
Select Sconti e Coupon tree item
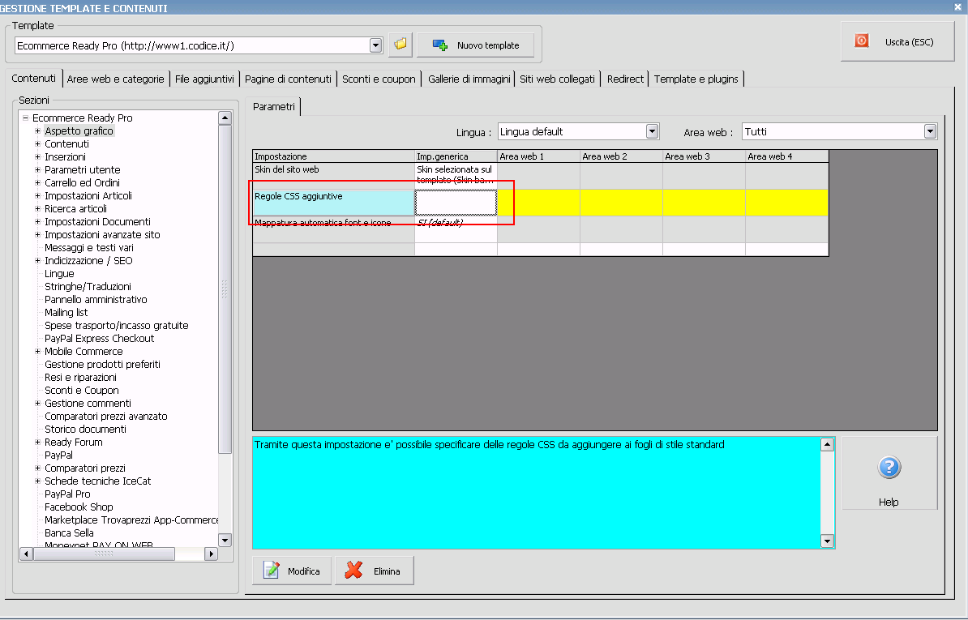coord(82,390)
